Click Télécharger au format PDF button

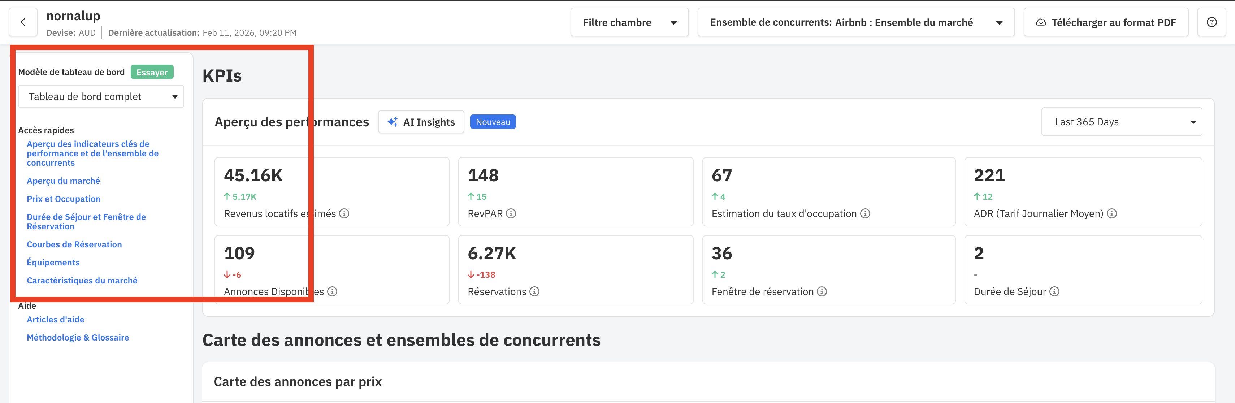point(1106,22)
